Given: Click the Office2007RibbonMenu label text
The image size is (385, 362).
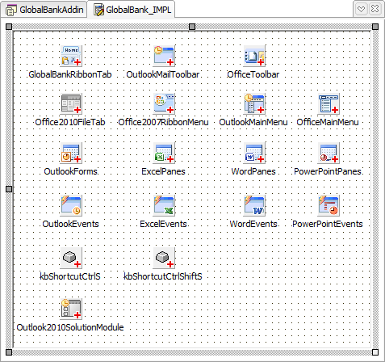Looking at the screenshot, I should point(163,122).
